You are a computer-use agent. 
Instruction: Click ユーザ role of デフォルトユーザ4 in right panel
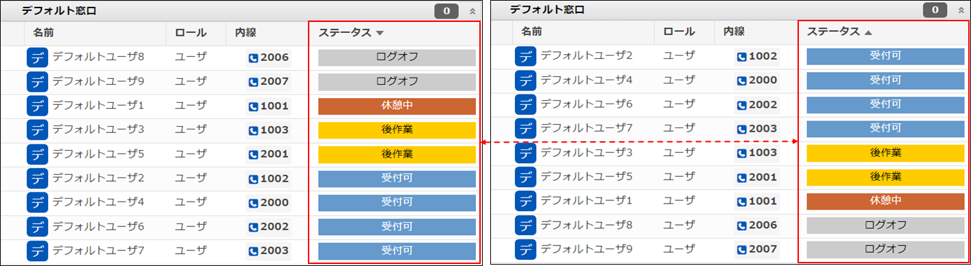[x=679, y=80]
